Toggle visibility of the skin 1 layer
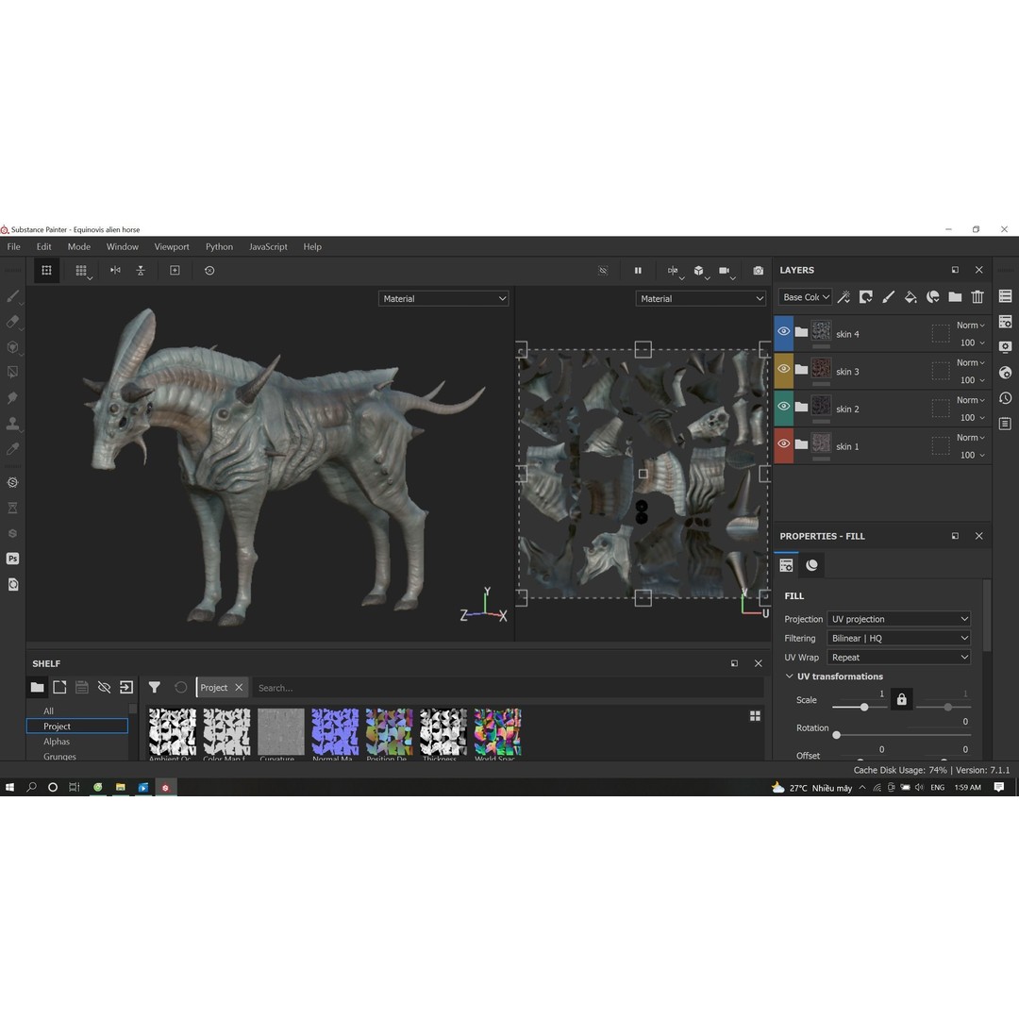This screenshot has width=1019, height=1019. point(784,445)
